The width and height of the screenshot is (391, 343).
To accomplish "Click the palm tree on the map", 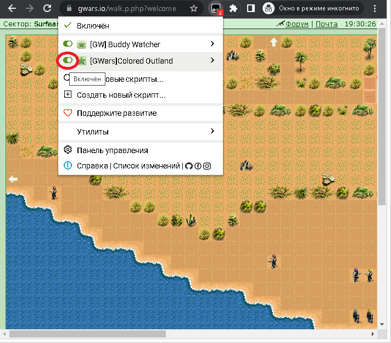I will tap(300, 61).
